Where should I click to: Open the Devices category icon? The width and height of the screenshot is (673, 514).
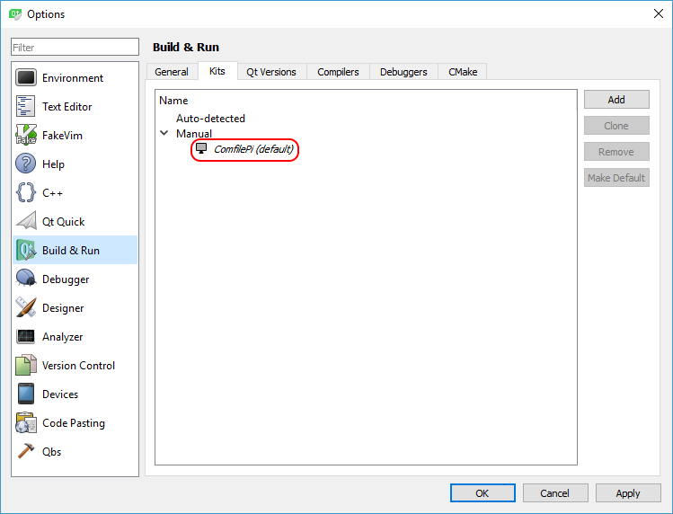(26, 394)
